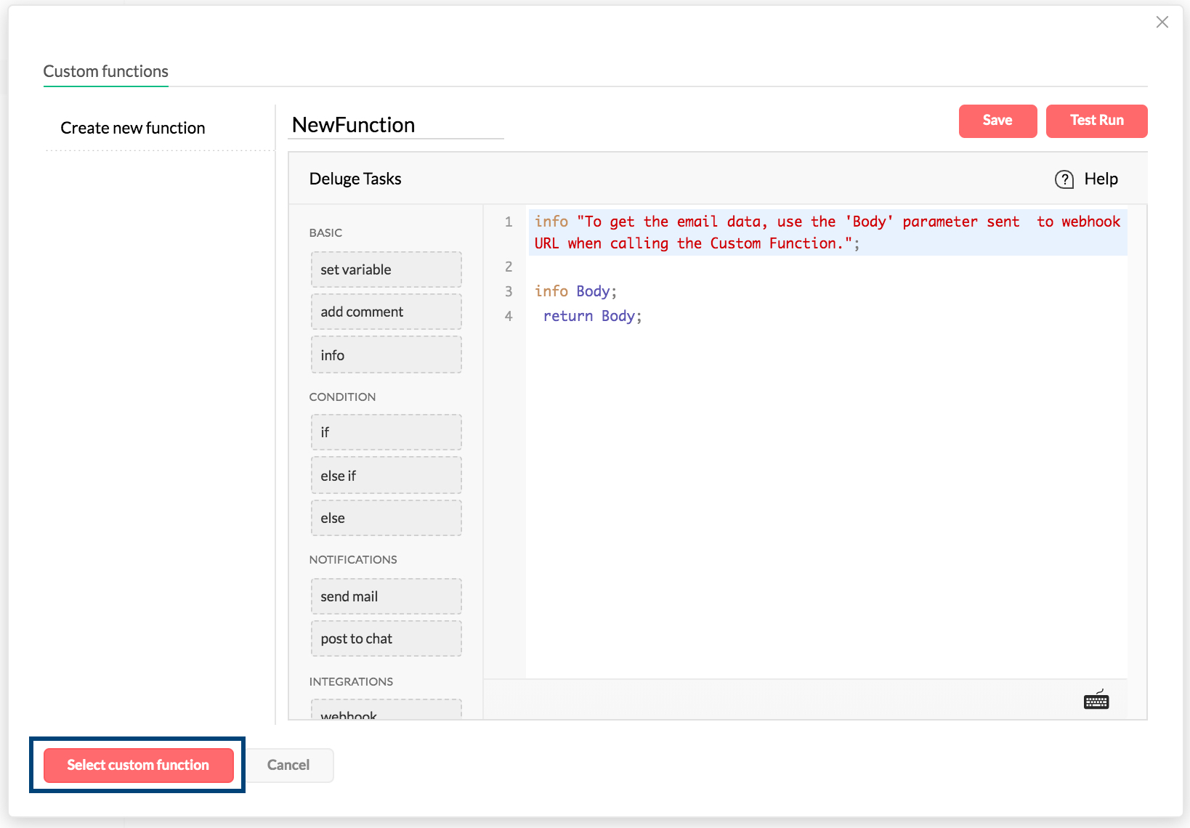Image resolution: width=1190 pixels, height=828 pixels.
Task: Edit the NewFunction name field
Action: pos(396,125)
